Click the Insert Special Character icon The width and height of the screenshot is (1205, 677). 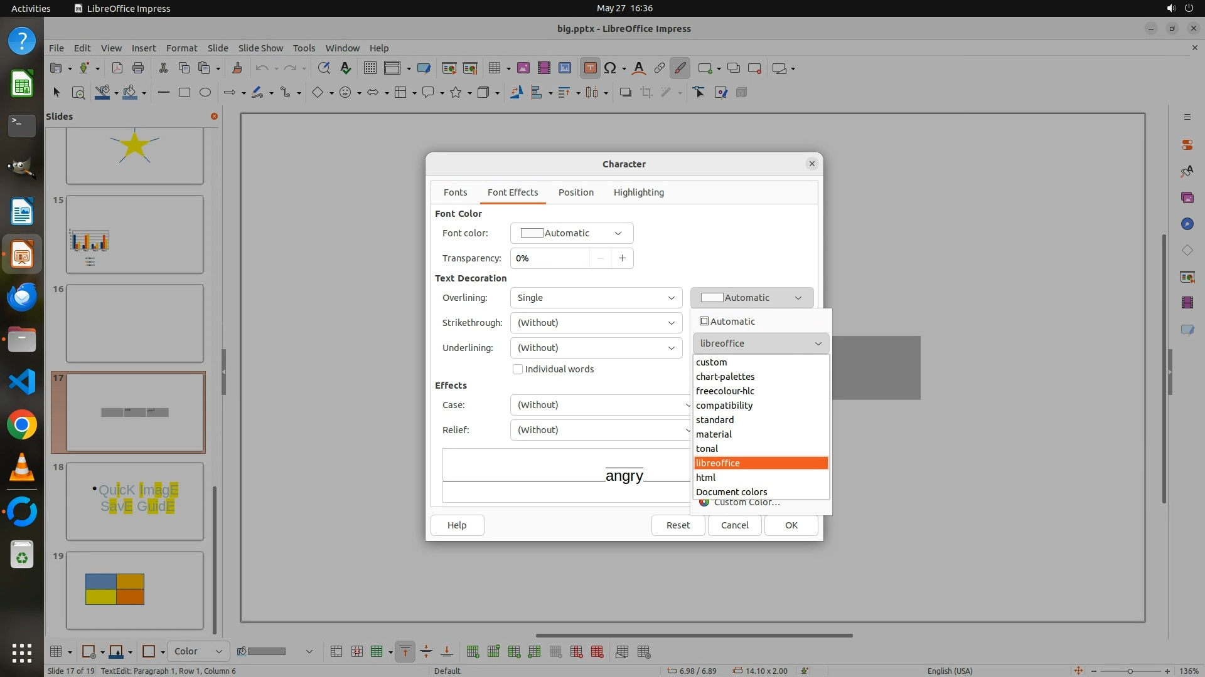609,68
